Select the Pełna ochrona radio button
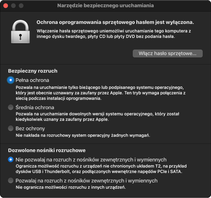This screenshot has height=198, width=211. [x=10, y=80]
